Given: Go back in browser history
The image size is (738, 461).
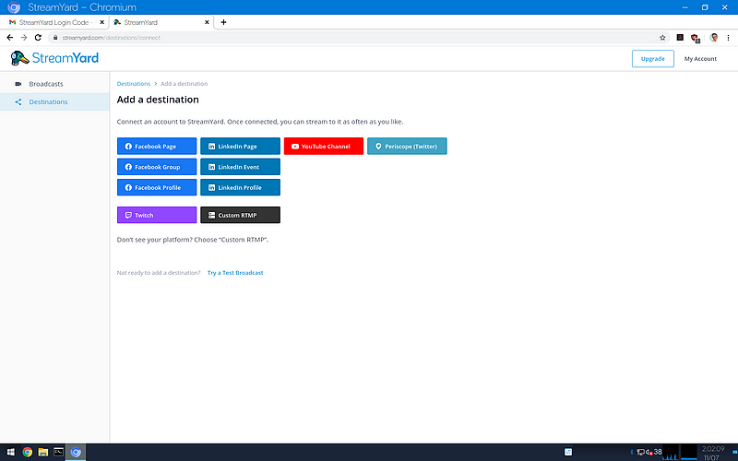Looking at the screenshot, I should click(x=10, y=38).
